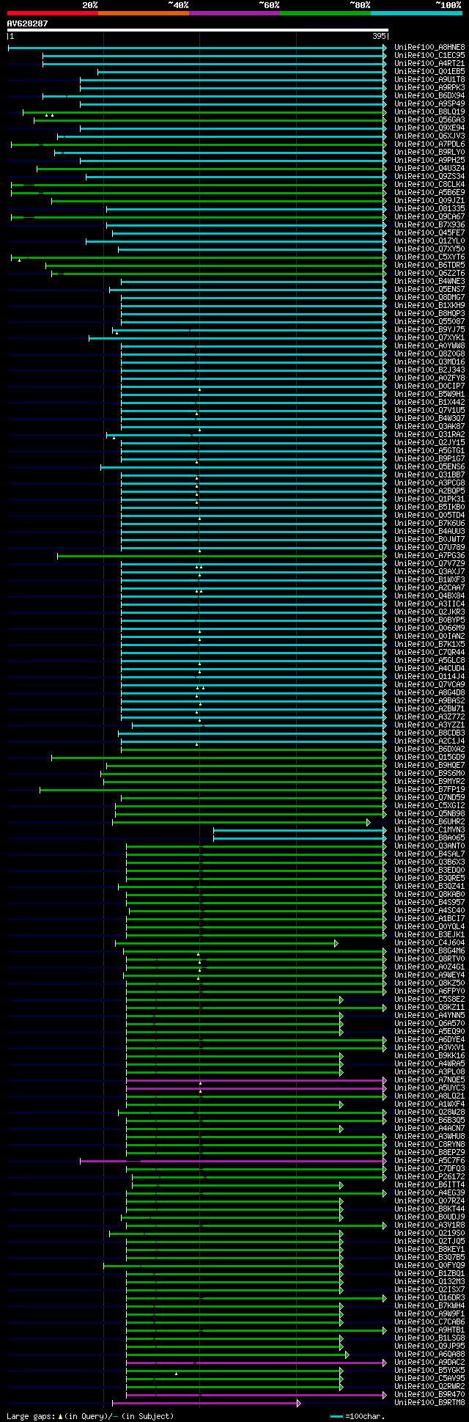469x1422 pixels.
Task: Click the arrowhead ending the UniRef100_C4J604 alignment
Action: pos(336,943)
